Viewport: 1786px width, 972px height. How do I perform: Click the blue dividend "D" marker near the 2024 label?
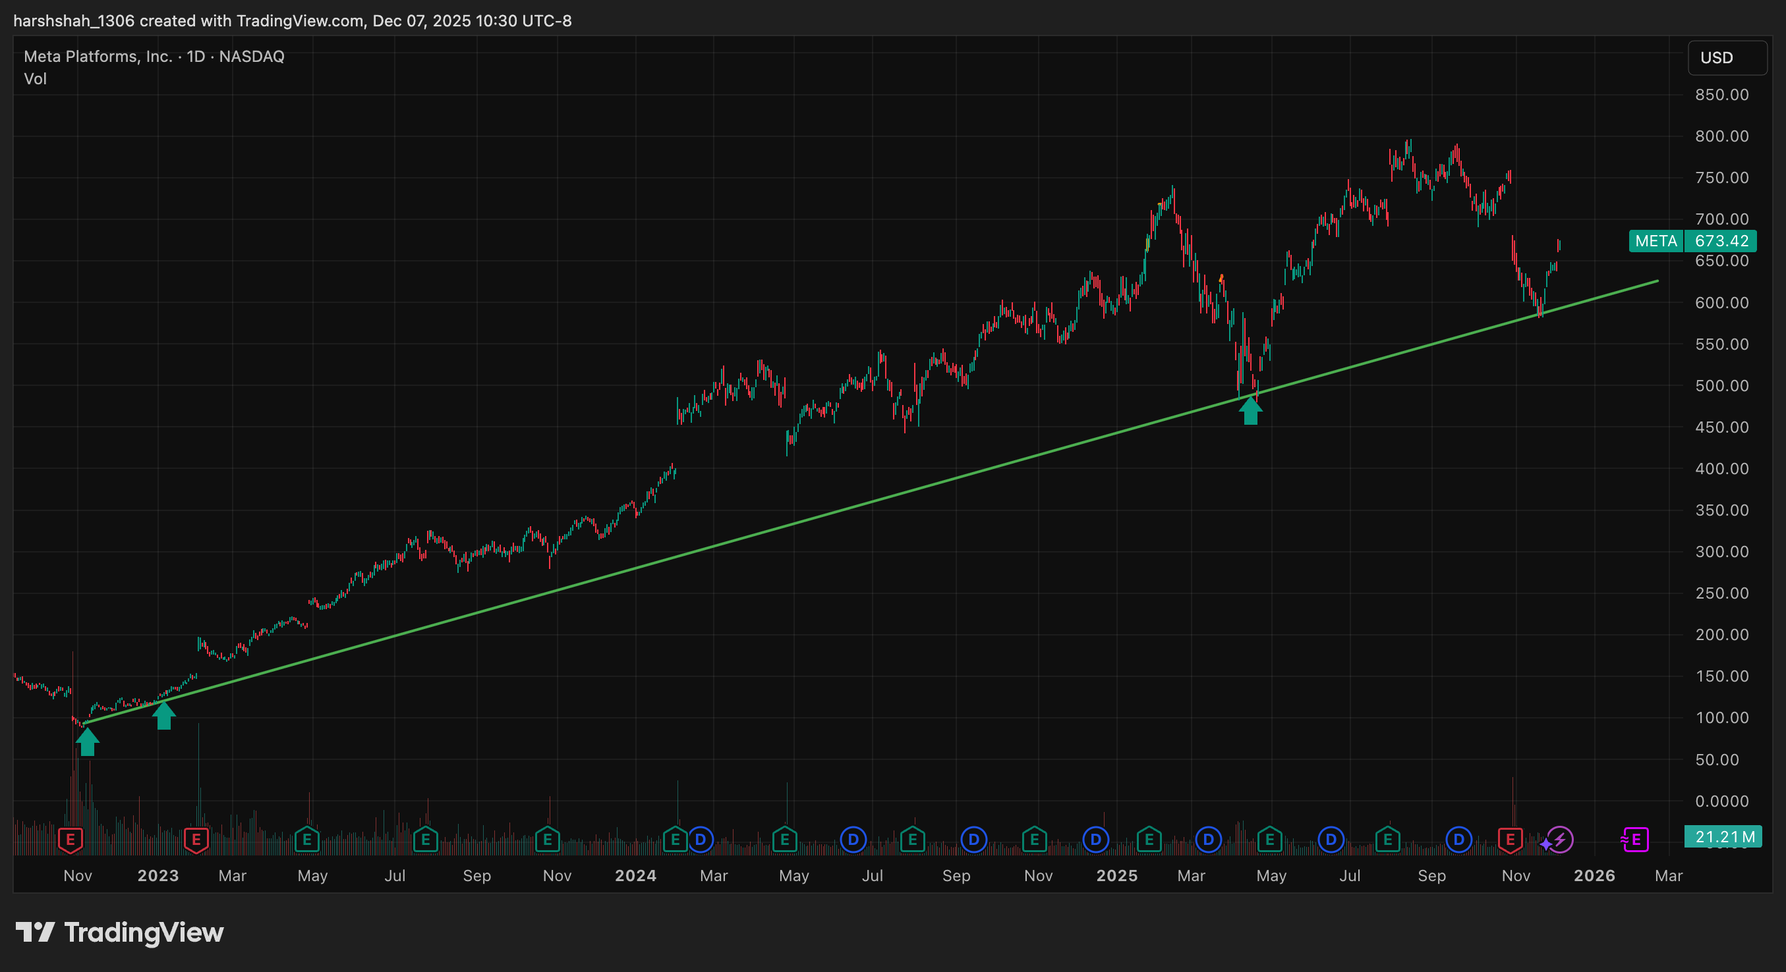point(701,839)
